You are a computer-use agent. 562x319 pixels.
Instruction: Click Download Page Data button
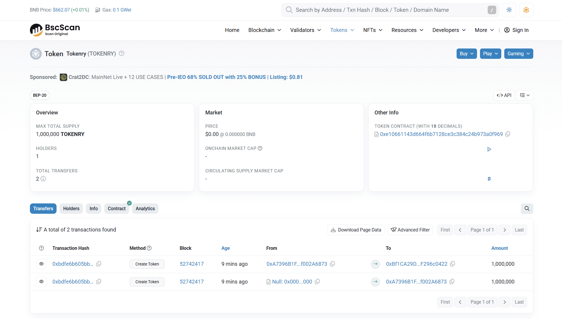356,230
